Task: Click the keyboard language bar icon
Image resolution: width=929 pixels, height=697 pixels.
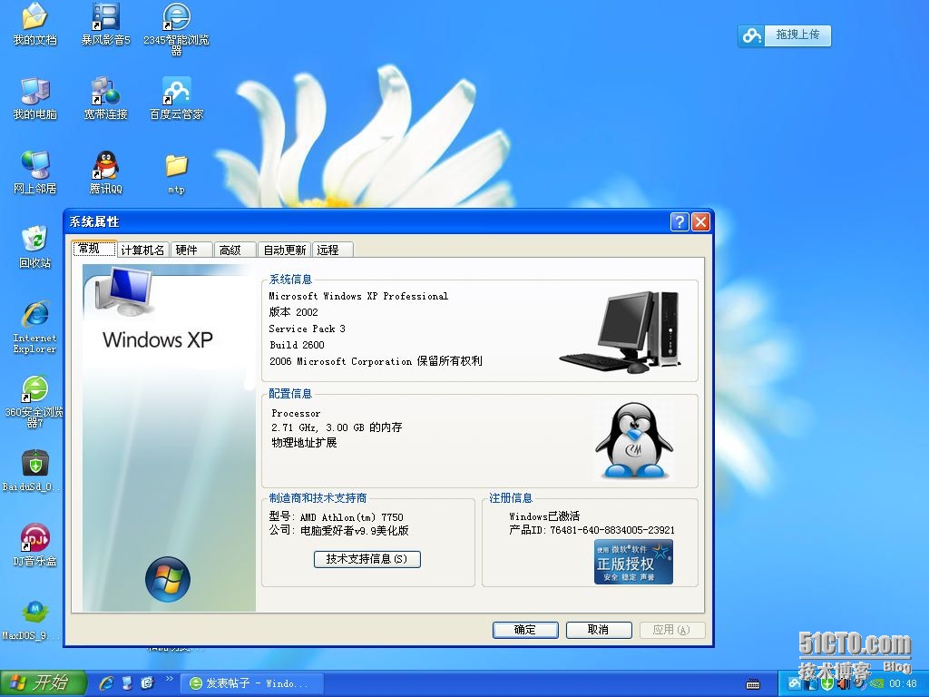Action: [753, 684]
